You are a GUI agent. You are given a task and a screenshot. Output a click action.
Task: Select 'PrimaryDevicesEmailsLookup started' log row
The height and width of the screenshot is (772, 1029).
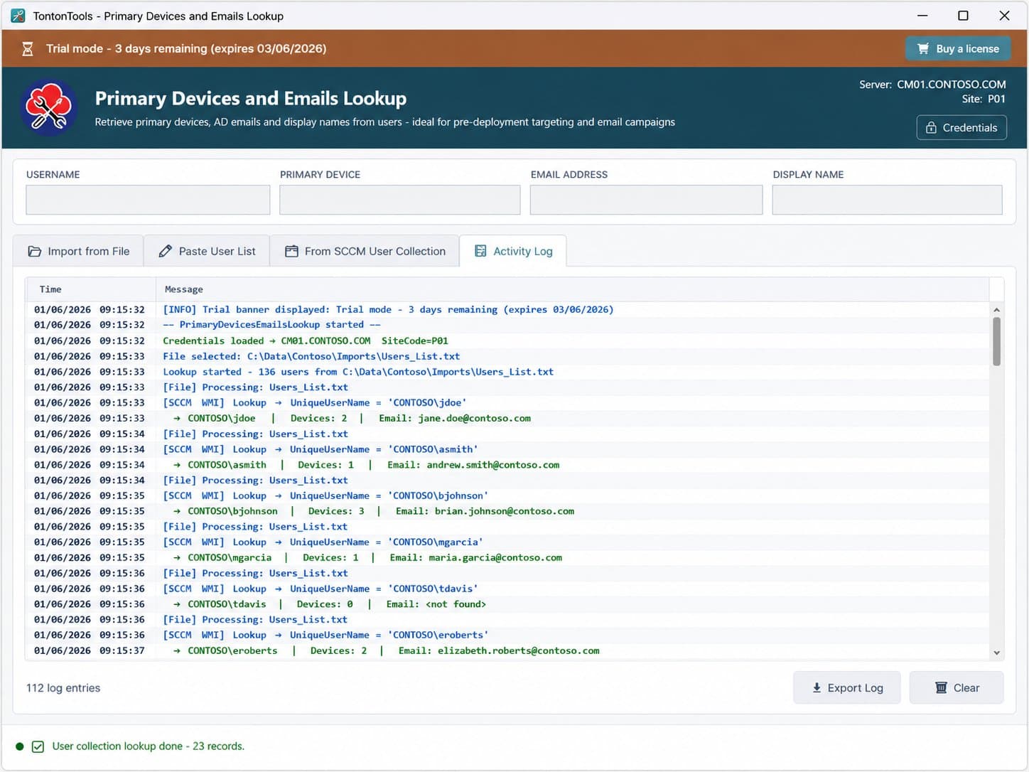pos(507,325)
